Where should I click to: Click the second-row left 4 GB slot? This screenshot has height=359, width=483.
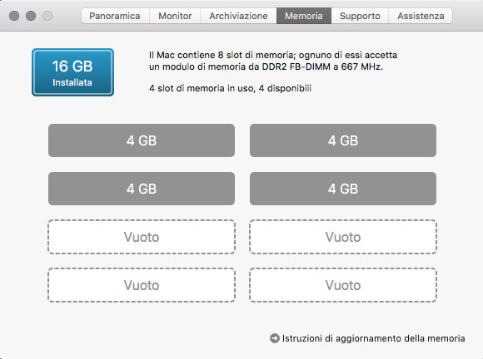[142, 189]
